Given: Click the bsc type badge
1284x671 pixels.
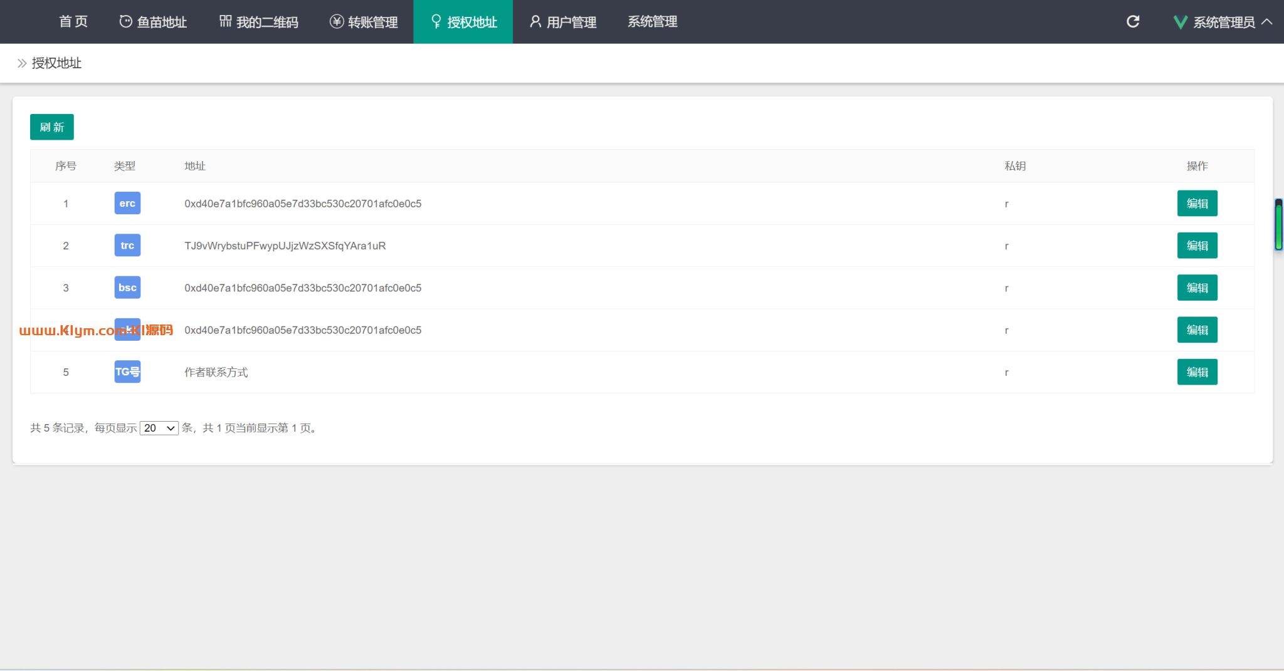Looking at the screenshot, I should coord(127,288).
